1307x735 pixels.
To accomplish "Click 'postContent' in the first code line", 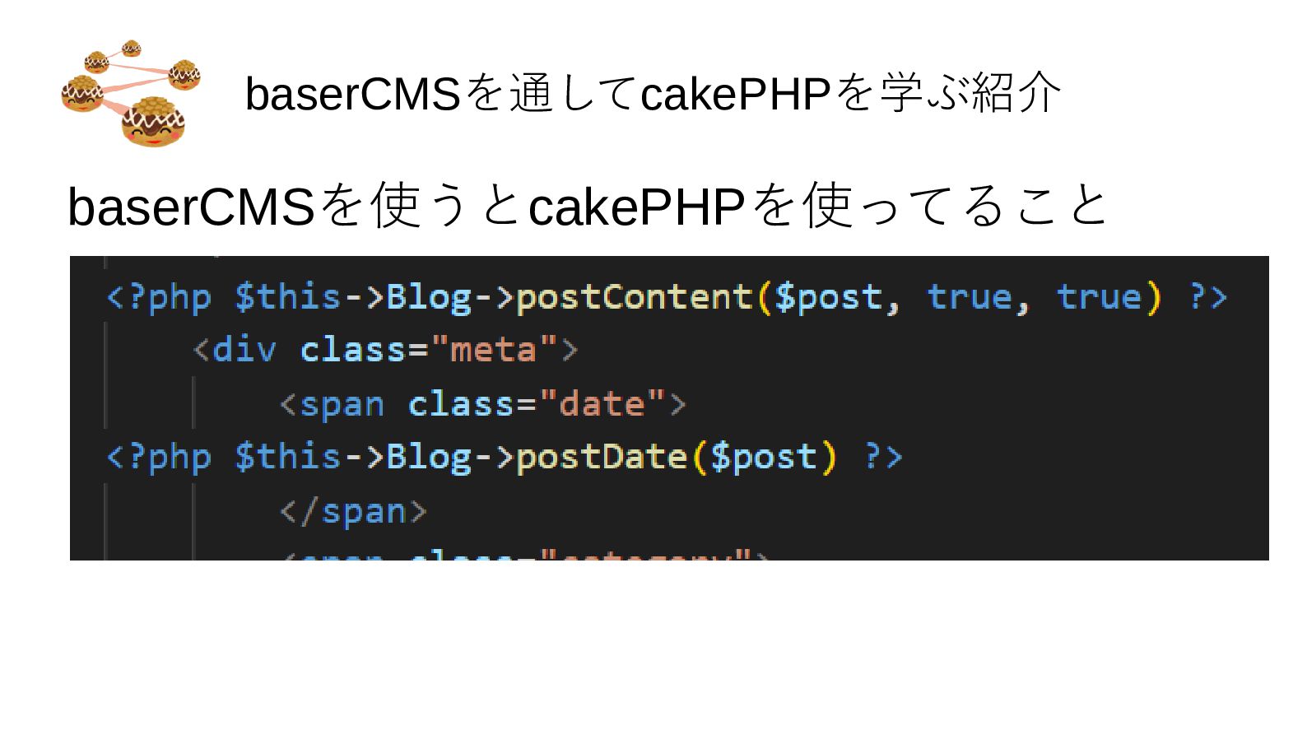I will 634,297.
